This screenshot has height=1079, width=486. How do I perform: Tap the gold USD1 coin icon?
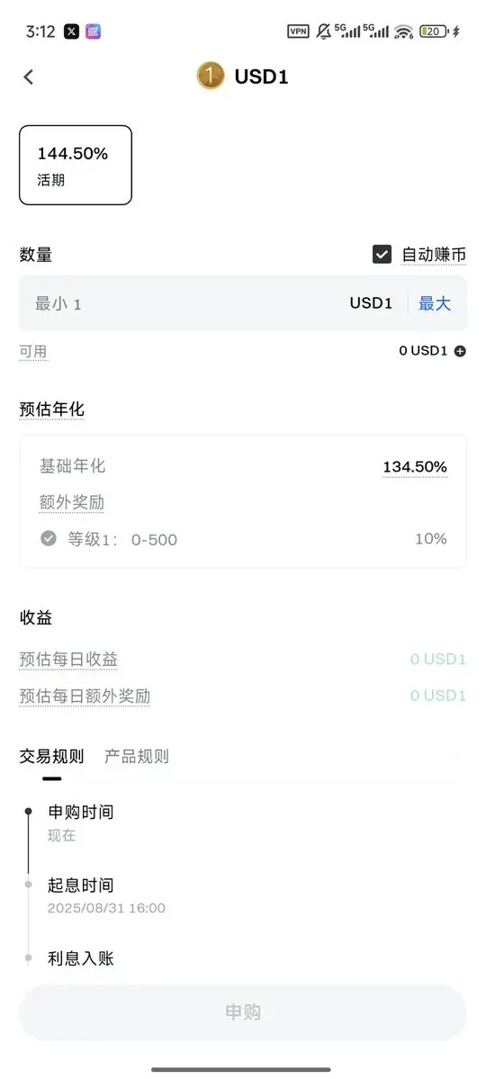point(211,76)
